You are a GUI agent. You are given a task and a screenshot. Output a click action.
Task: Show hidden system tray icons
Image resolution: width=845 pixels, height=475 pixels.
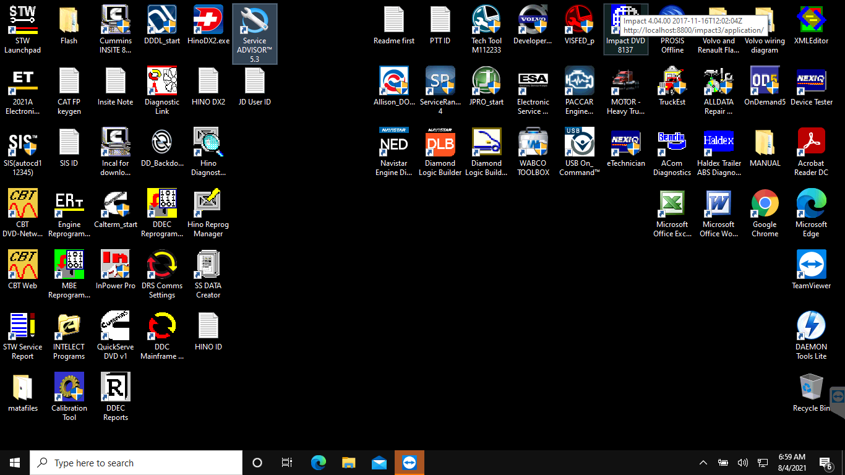(x=703, y=463)
